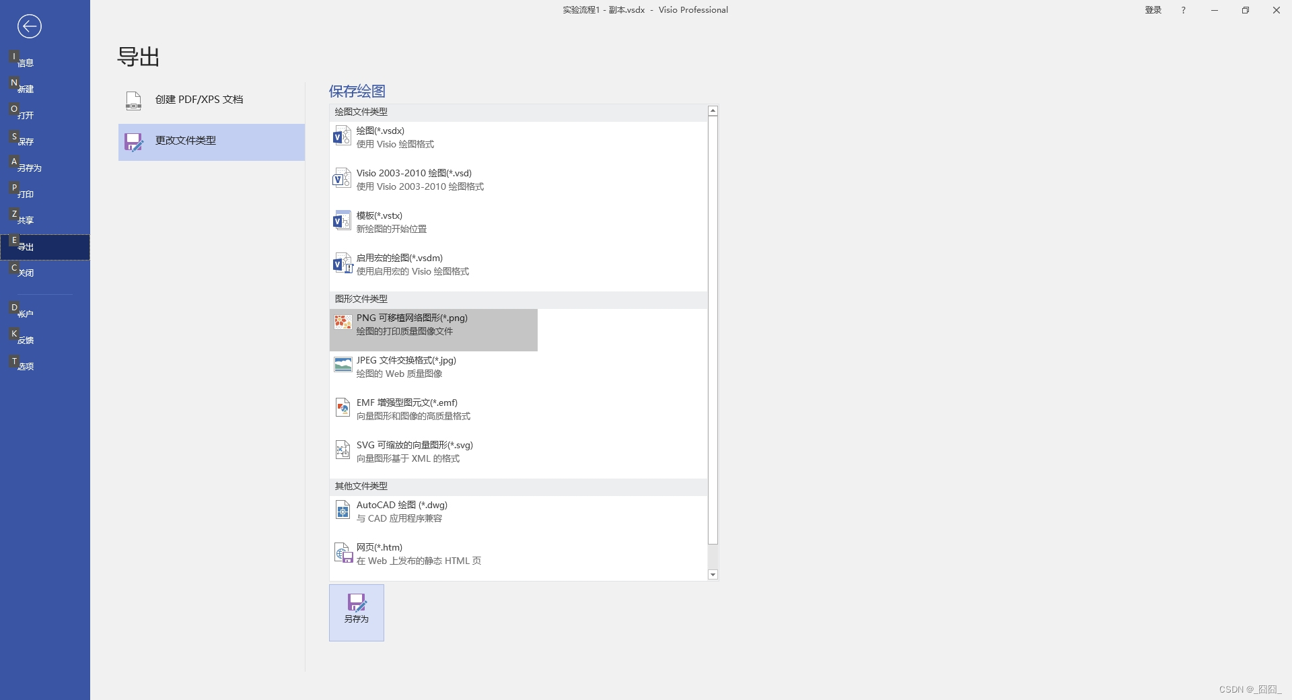This screenshot has height=700, width=1292.
Task: Choose JPEG 文件交换格式(*.jpg) label
Action: [406, 360]
